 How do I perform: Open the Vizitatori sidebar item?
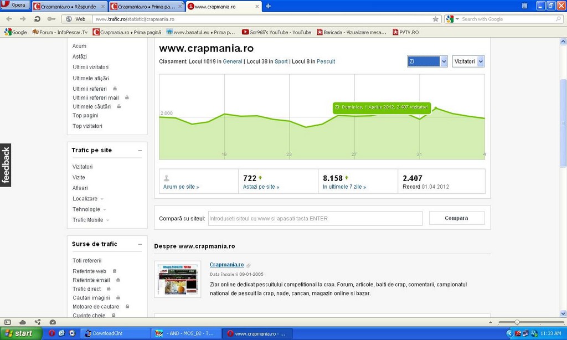(x=83, y=167)
